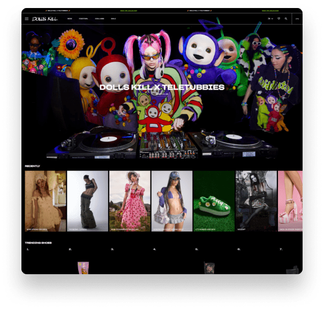Click the first announcement Dolls Kill x Teletubbies text
324x309 pixels.
58,11
